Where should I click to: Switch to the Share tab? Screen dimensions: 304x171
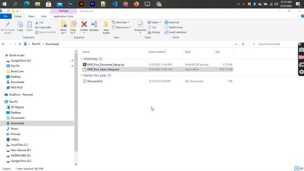31,16
